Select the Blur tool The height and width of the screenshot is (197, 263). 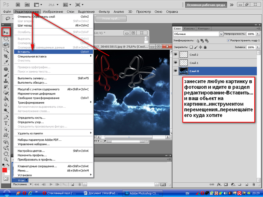6,104
